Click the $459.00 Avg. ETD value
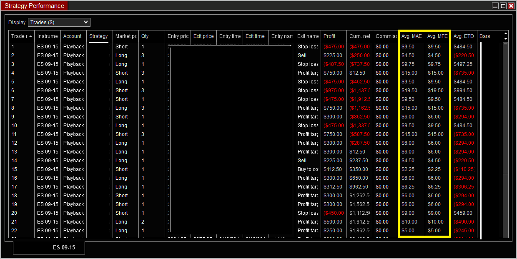Viewport: 517px width, 259px height. (463, 213)
